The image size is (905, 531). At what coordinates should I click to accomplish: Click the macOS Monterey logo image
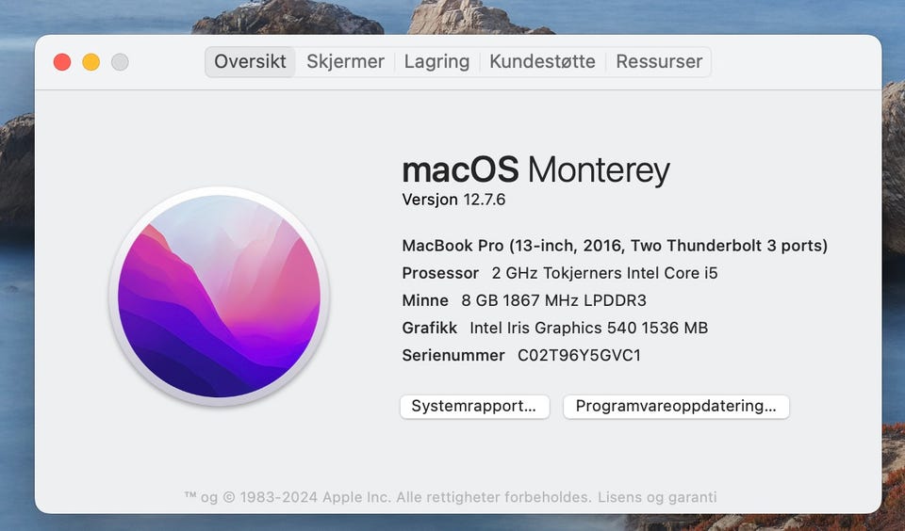click(220, 296)
